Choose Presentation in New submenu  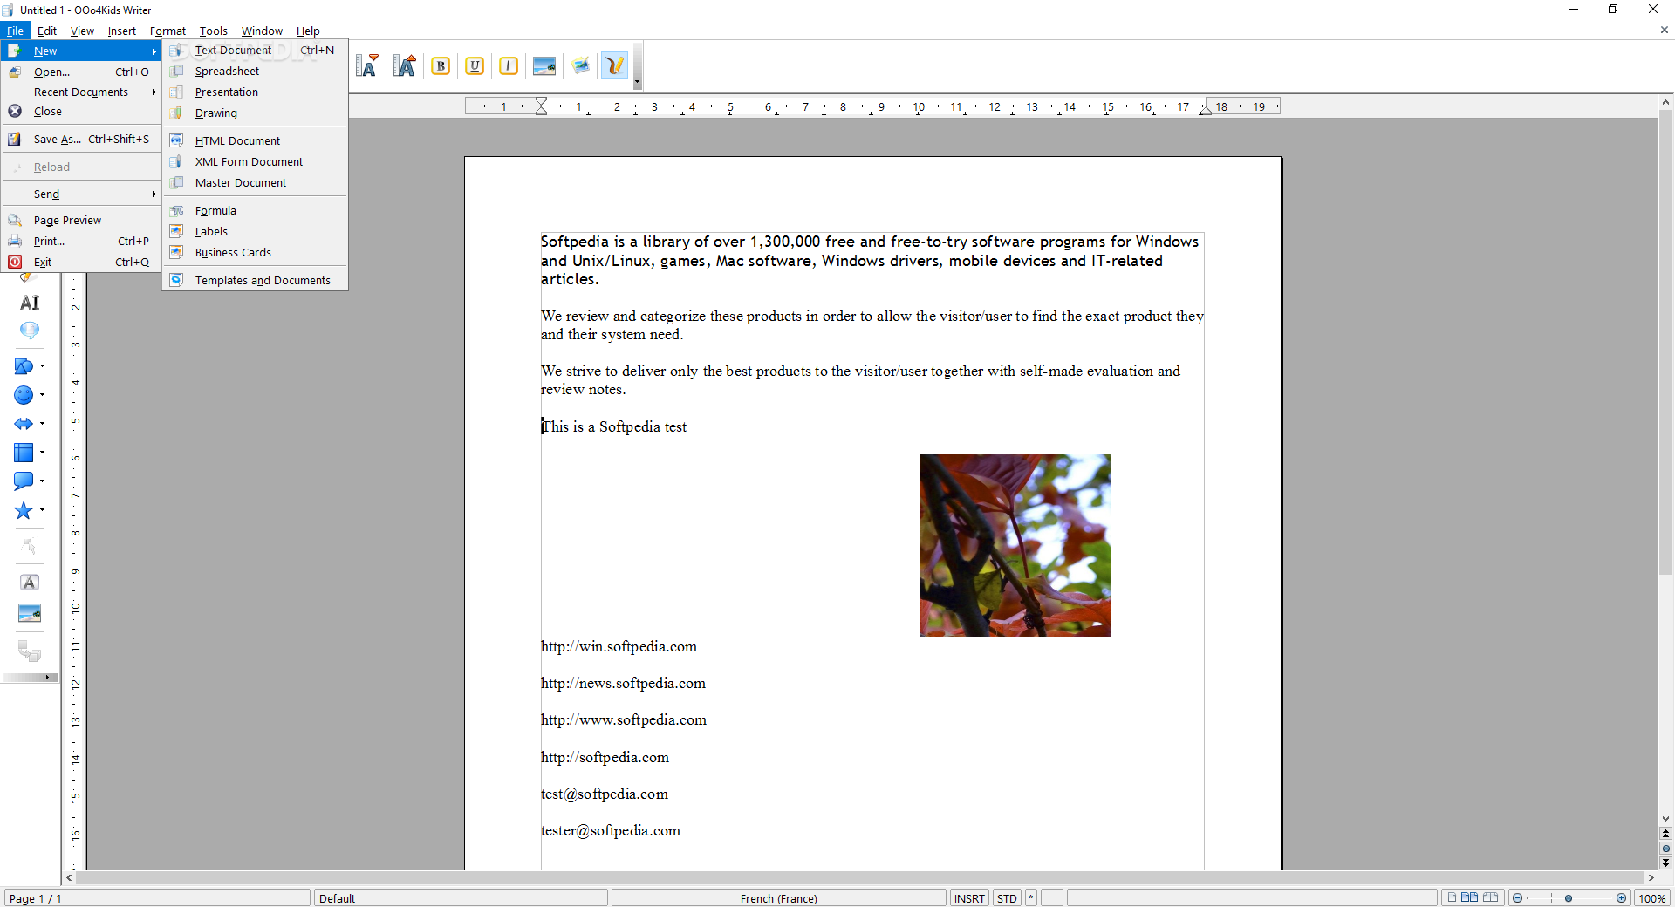(x=255, y=92)
